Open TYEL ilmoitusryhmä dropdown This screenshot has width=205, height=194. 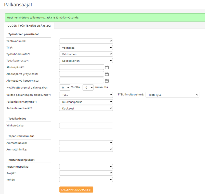pos(172,95)
